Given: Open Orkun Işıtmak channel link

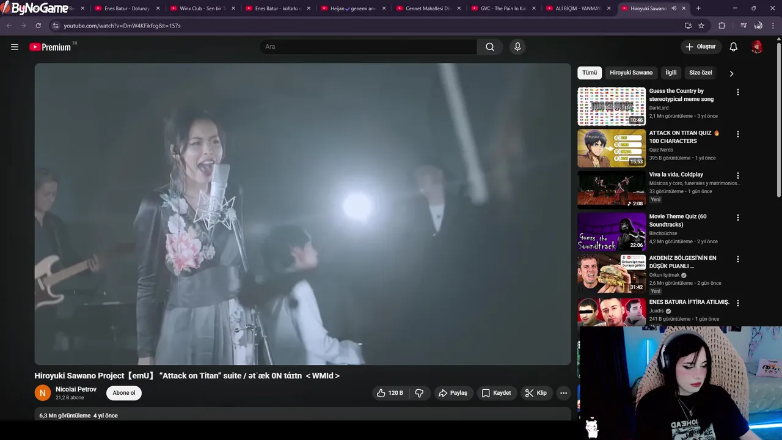Looking at the screenshot, I should 664,275.
